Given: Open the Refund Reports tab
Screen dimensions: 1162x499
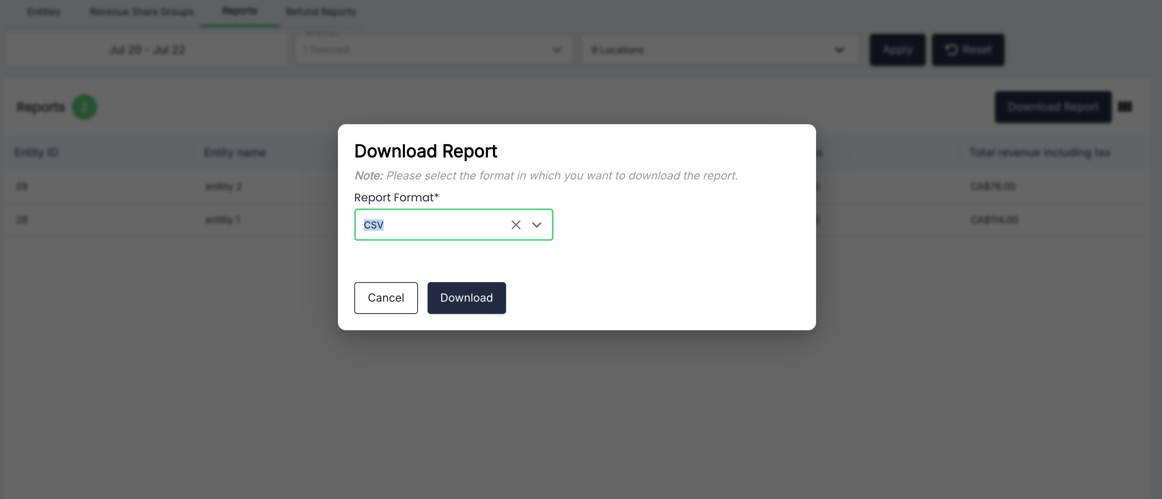Looking at the screenshot, I should [x=321, y=12].
